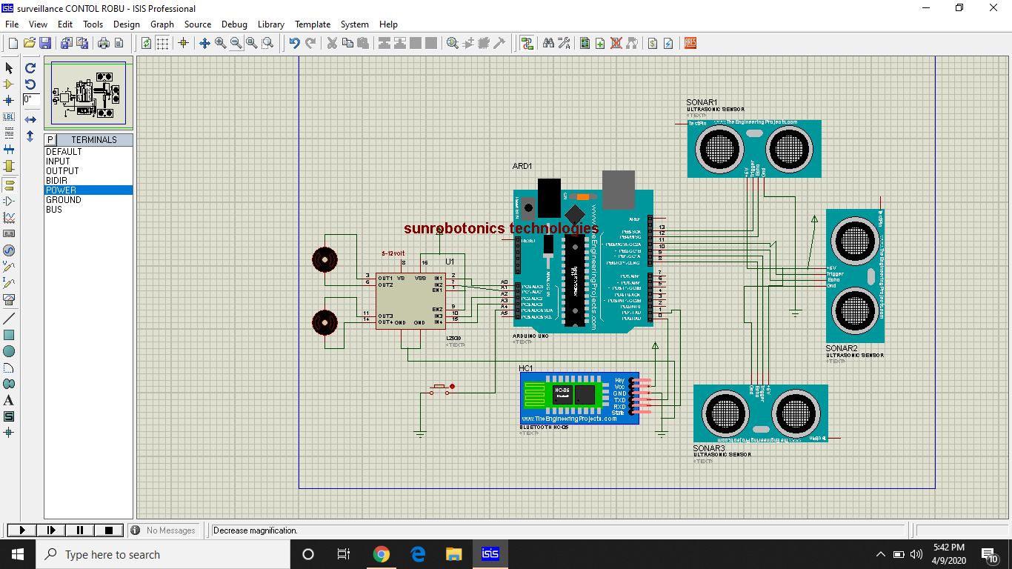Screen dimensions: 1012x569
Task: Switch to component mode
Action: point(9,84)
